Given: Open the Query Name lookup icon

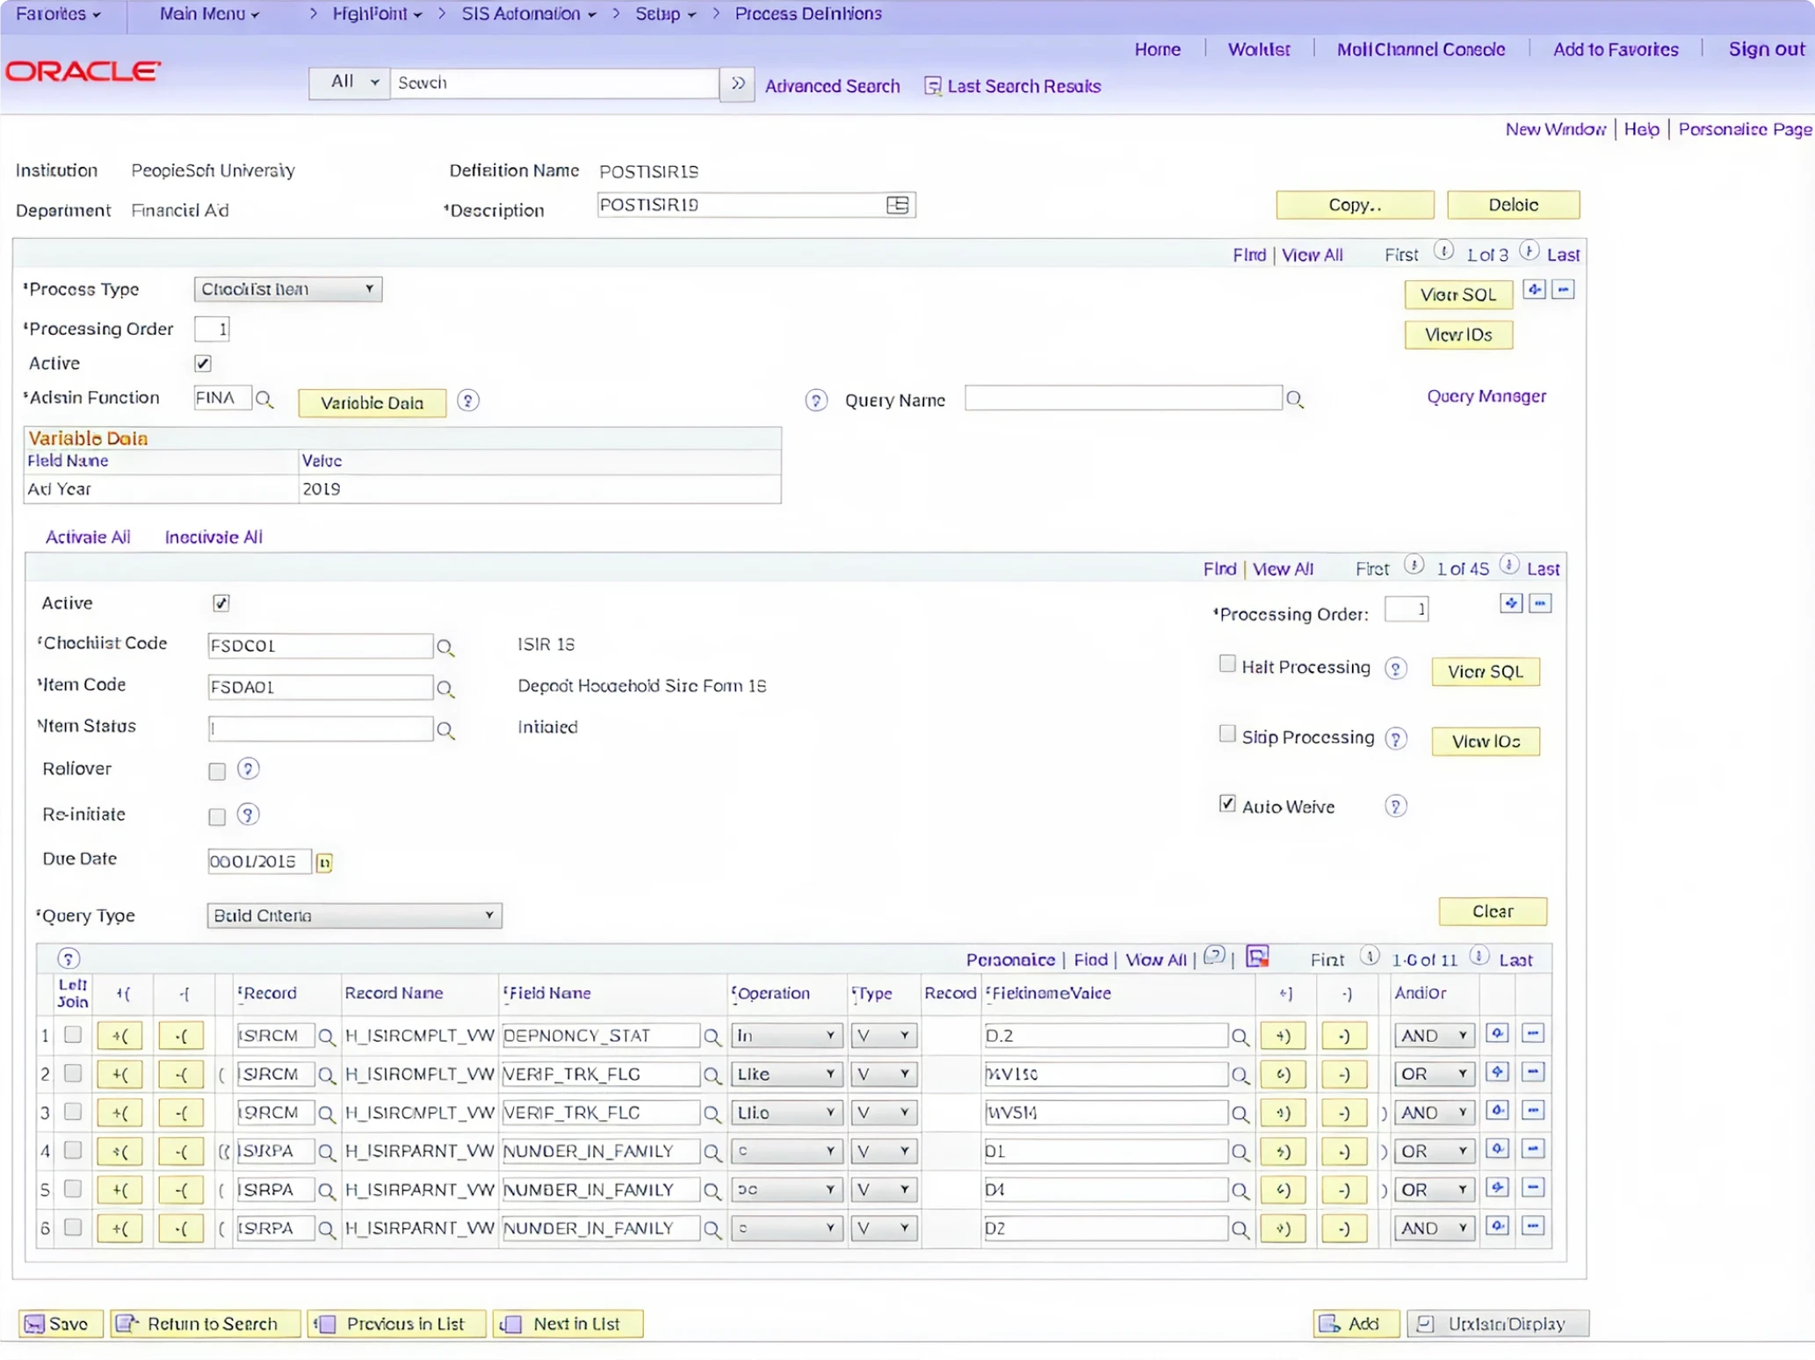Looking at the screenshot, I should coord(1296,399).
